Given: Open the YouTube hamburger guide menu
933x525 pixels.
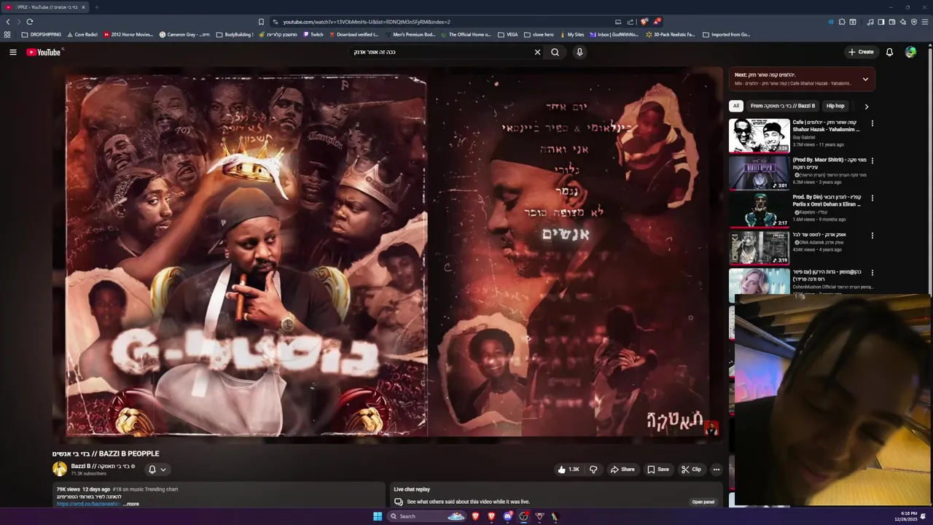Looking at the screenshot, I should (12, 52).
